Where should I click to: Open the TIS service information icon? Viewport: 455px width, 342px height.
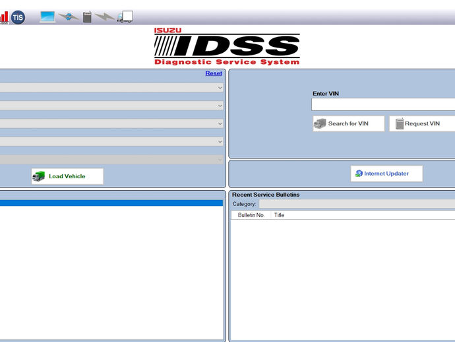(18, 17)
